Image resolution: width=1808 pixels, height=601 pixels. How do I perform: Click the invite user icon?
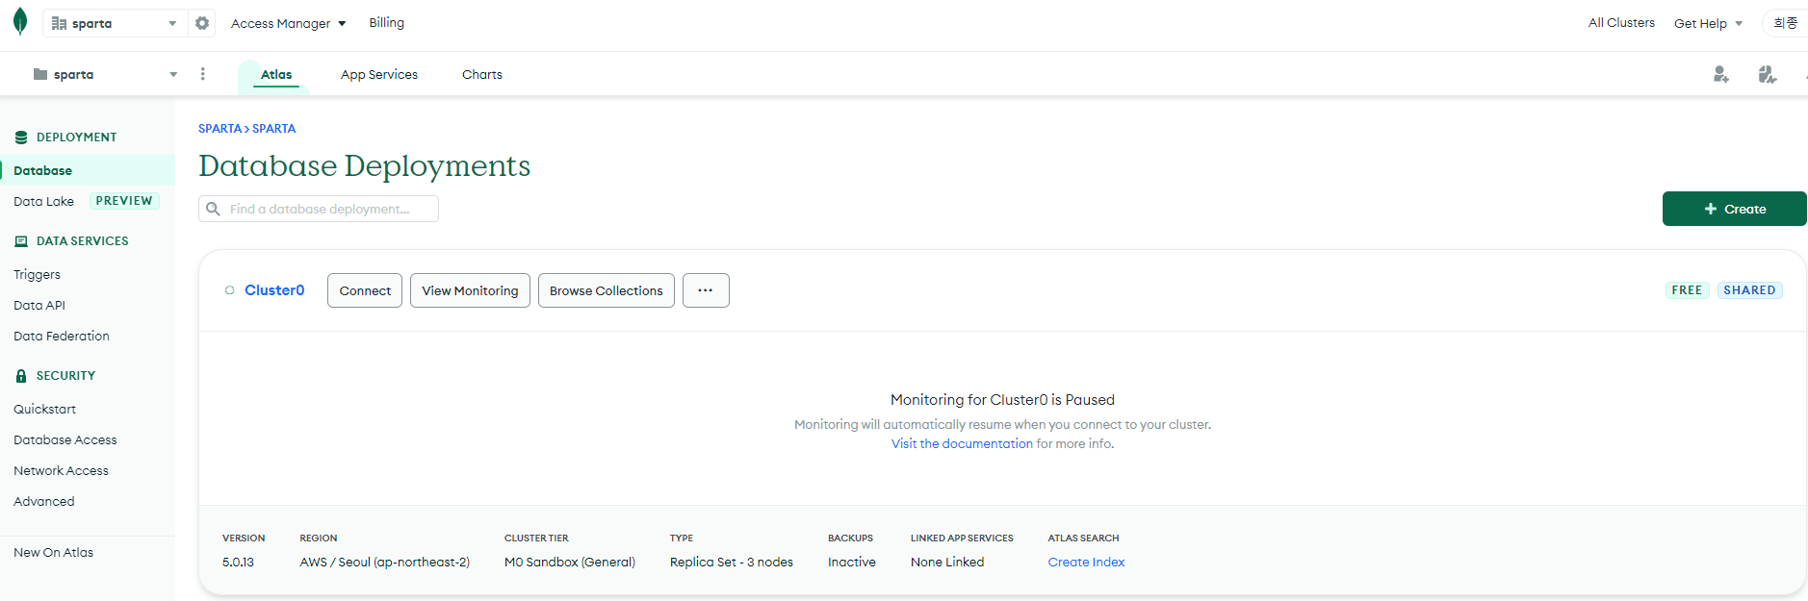coord(1721,74)
